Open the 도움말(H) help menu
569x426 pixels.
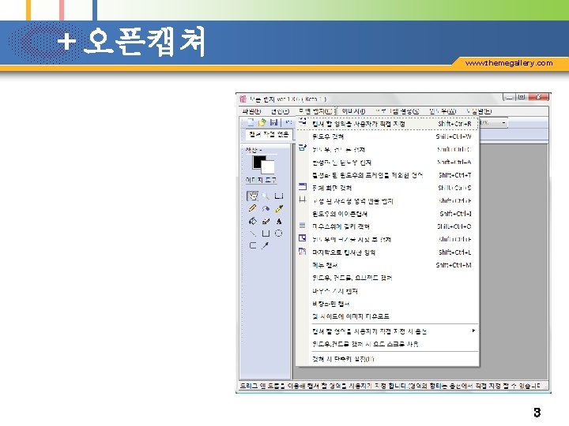tap(479, 111)
